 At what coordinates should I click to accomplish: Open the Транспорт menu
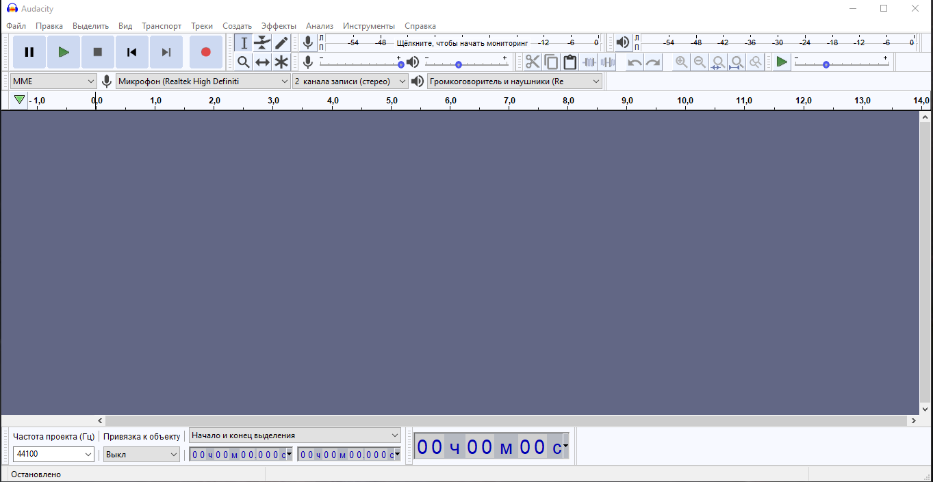click(x=162, y=26)
